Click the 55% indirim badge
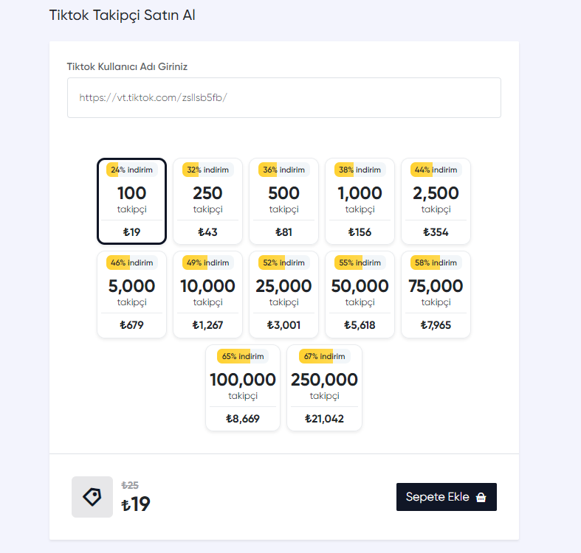581x553 pixels. (360, 262)
